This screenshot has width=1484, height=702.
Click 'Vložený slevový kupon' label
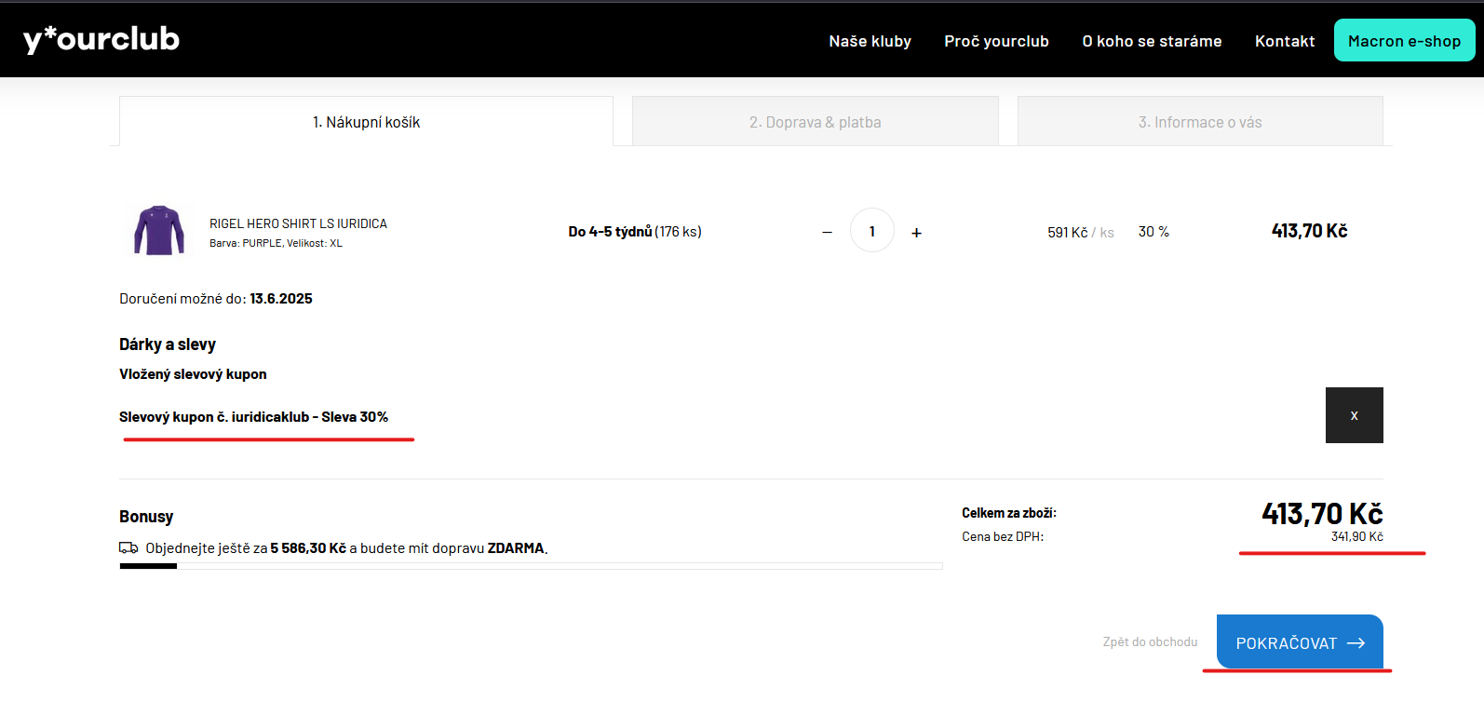[x=193, y=374]
